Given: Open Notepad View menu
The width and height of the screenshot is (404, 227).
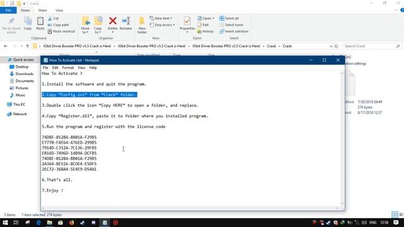Looking at the screenshot, I should point(81,67).
